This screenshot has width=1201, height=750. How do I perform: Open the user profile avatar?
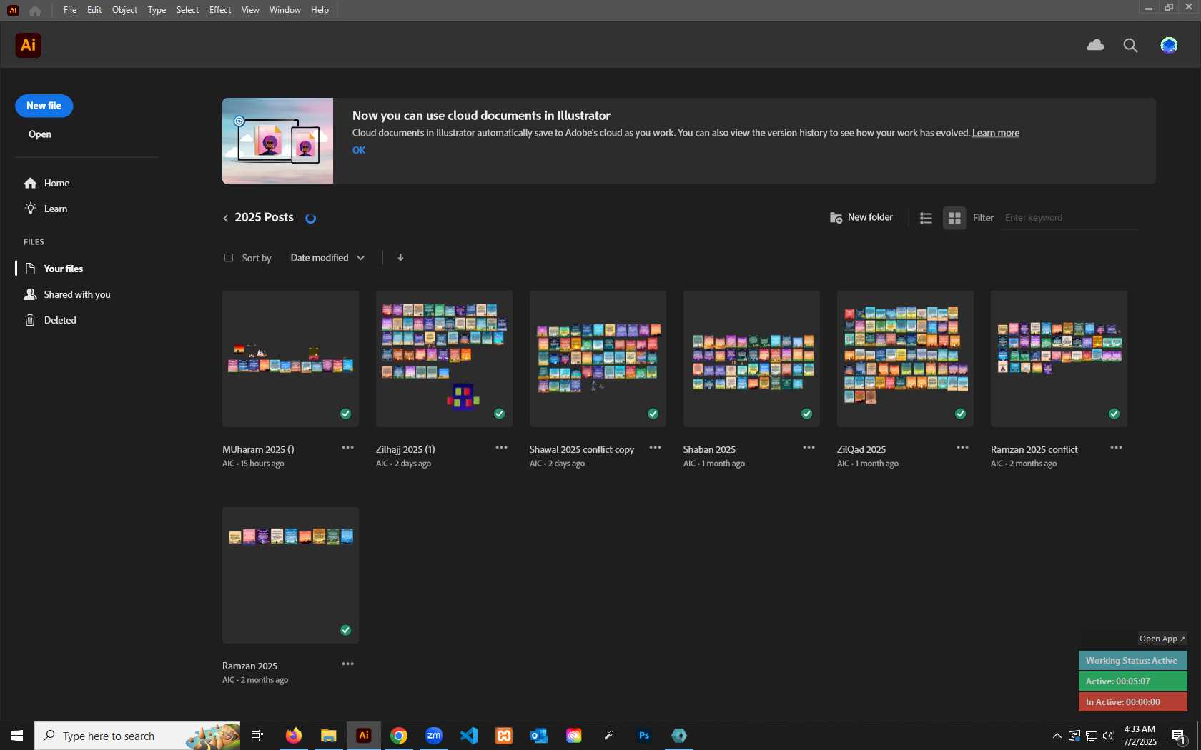point(1169,46)
